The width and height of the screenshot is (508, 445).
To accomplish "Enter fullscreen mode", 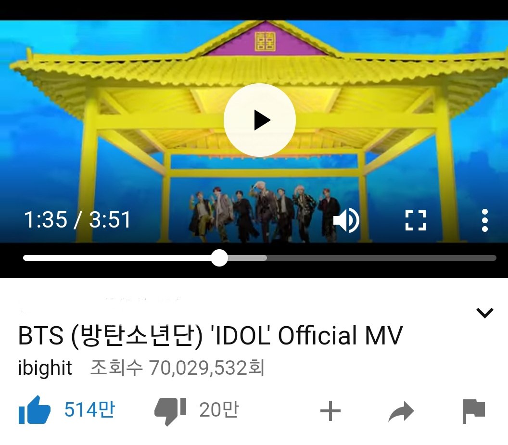I will point(416,220).
